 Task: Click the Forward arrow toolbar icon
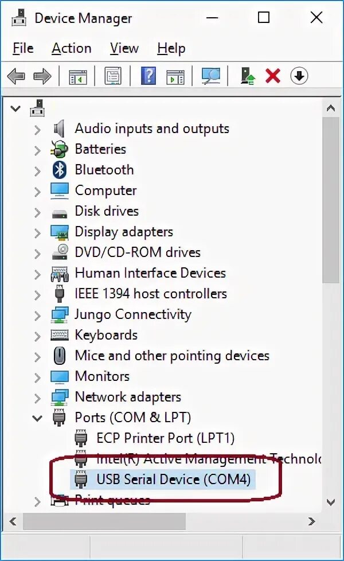pyautogui.click(x=42, y=76)
